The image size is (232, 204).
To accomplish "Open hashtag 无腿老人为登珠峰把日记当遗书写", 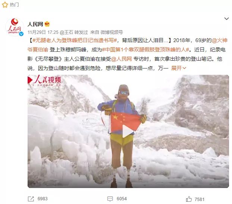I will [75, 40].
